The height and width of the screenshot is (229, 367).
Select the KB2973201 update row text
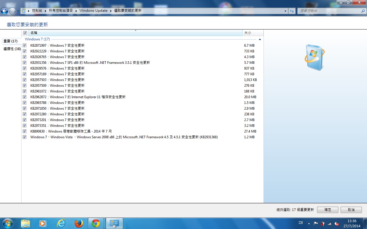point(57,120)
